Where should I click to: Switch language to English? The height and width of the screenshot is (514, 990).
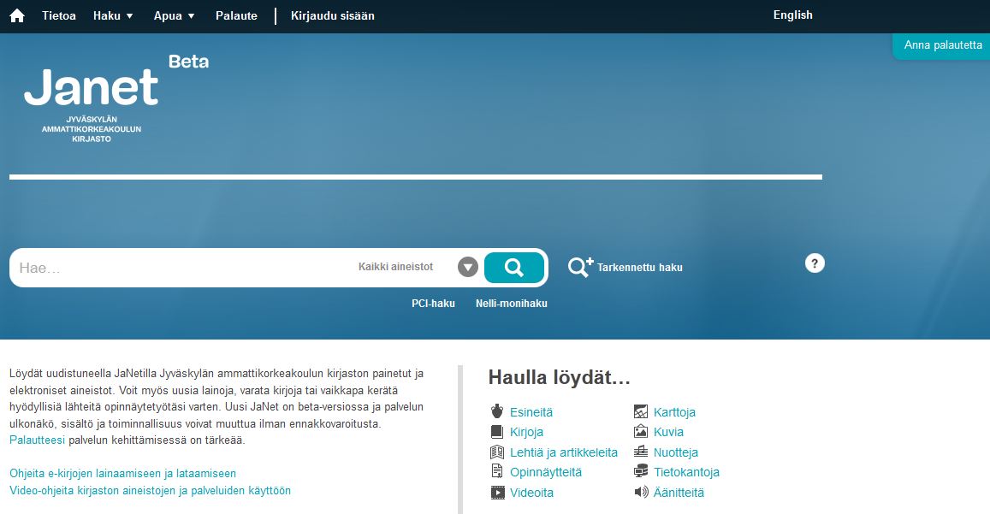coord(793,15)
